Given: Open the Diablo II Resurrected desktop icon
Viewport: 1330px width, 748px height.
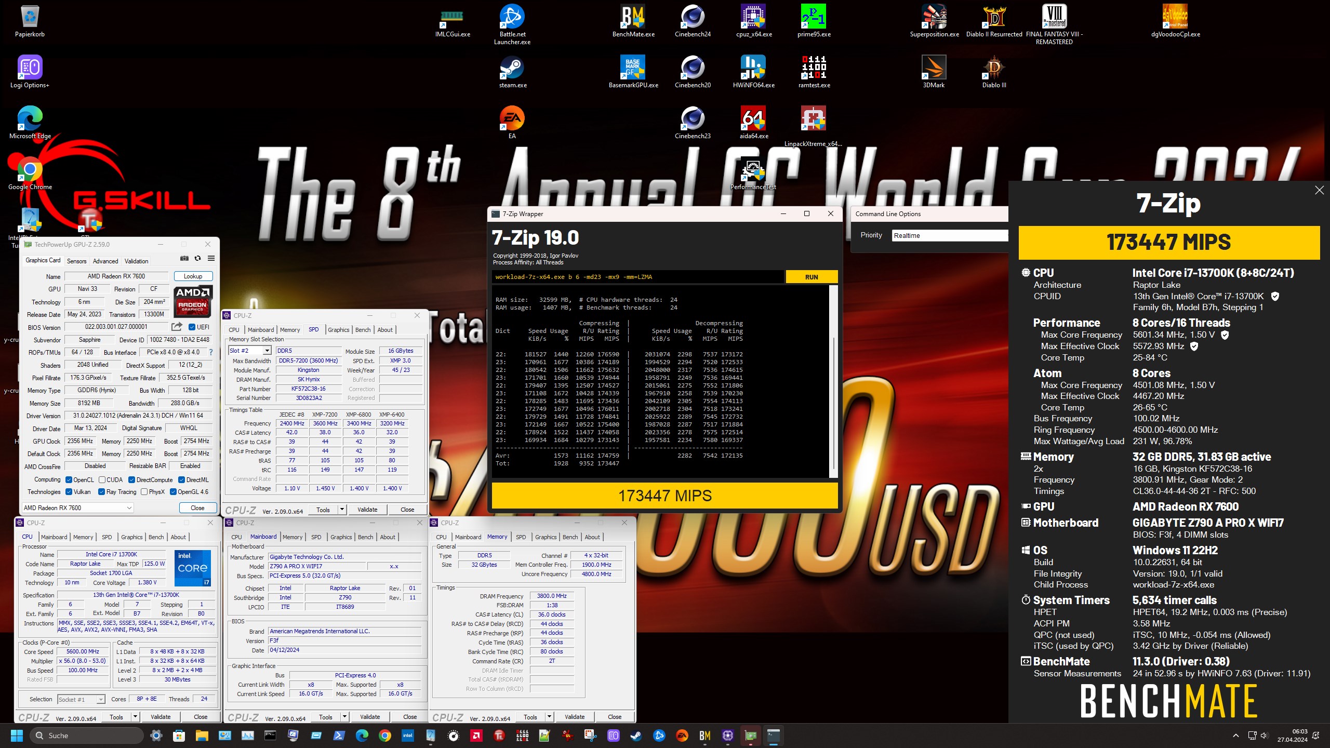Looking at the screenshot, I should coord(994,21).
